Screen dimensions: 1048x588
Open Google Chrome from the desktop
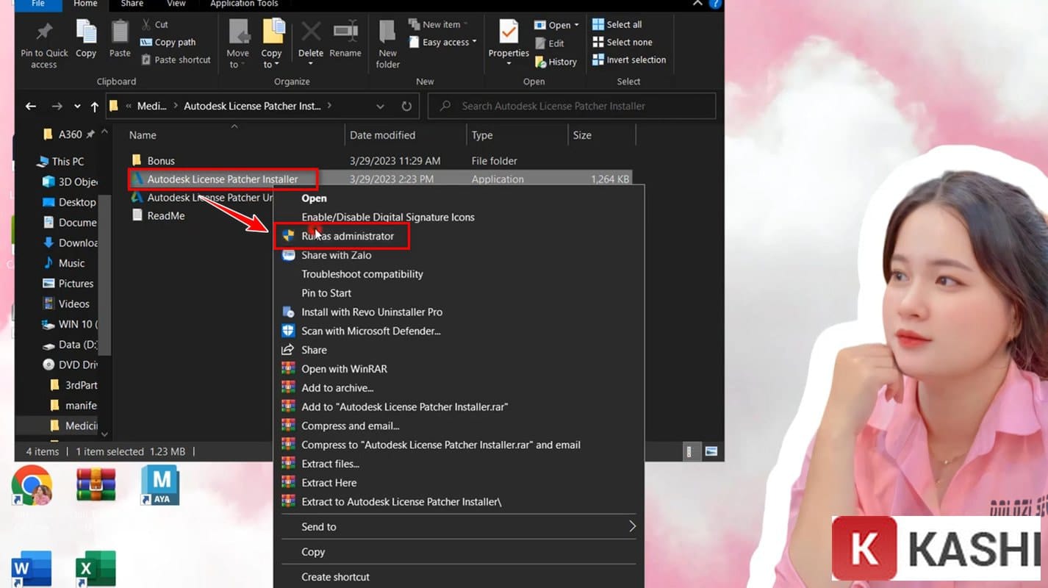pos(32,486)
